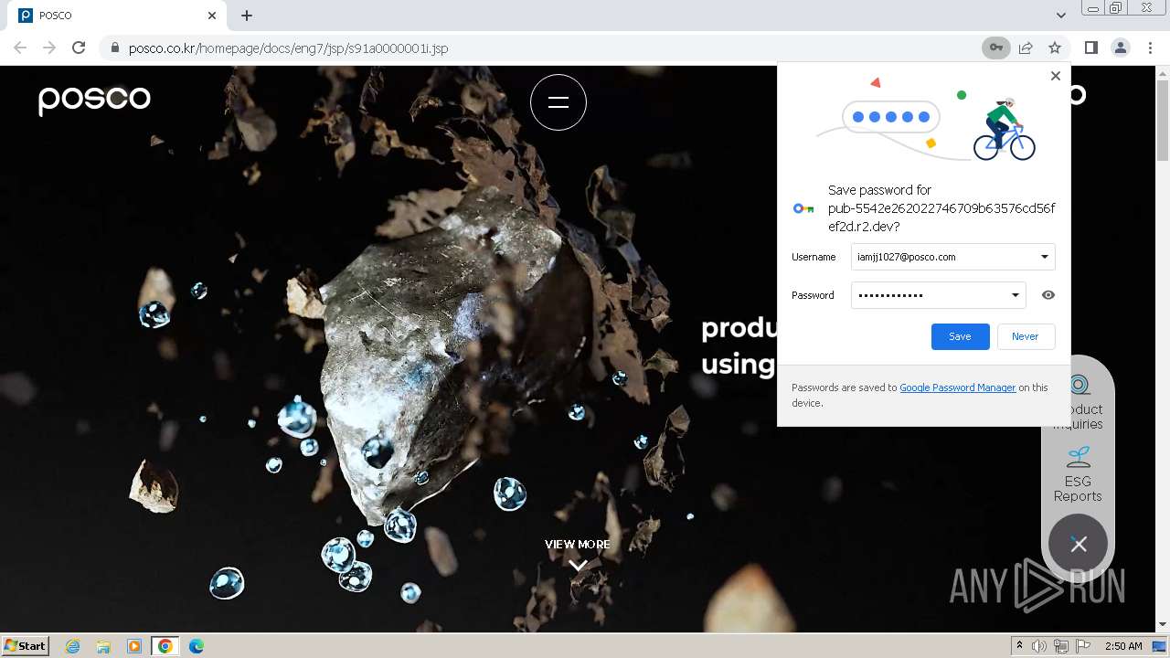1170x658 pixels.
Task: Open the POSCO hamburger menu circle
Action: 558,102
